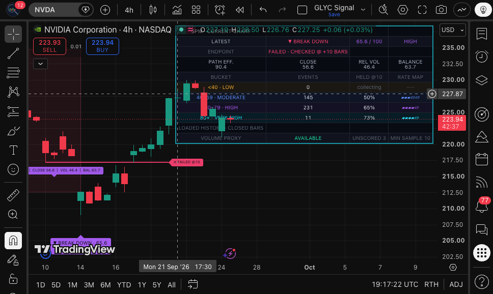Save the GLYC Signal layout
Screen dimensions: 493x294
334,15
